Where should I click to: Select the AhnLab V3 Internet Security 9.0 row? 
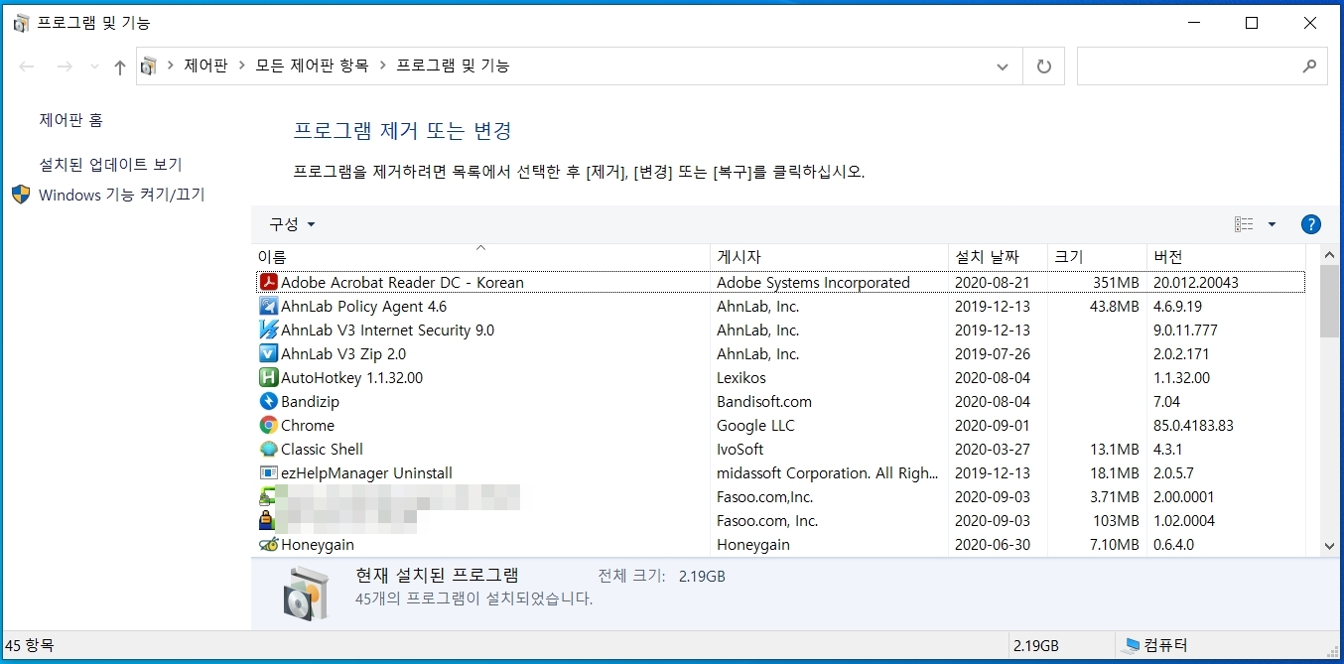coord(780,331)
